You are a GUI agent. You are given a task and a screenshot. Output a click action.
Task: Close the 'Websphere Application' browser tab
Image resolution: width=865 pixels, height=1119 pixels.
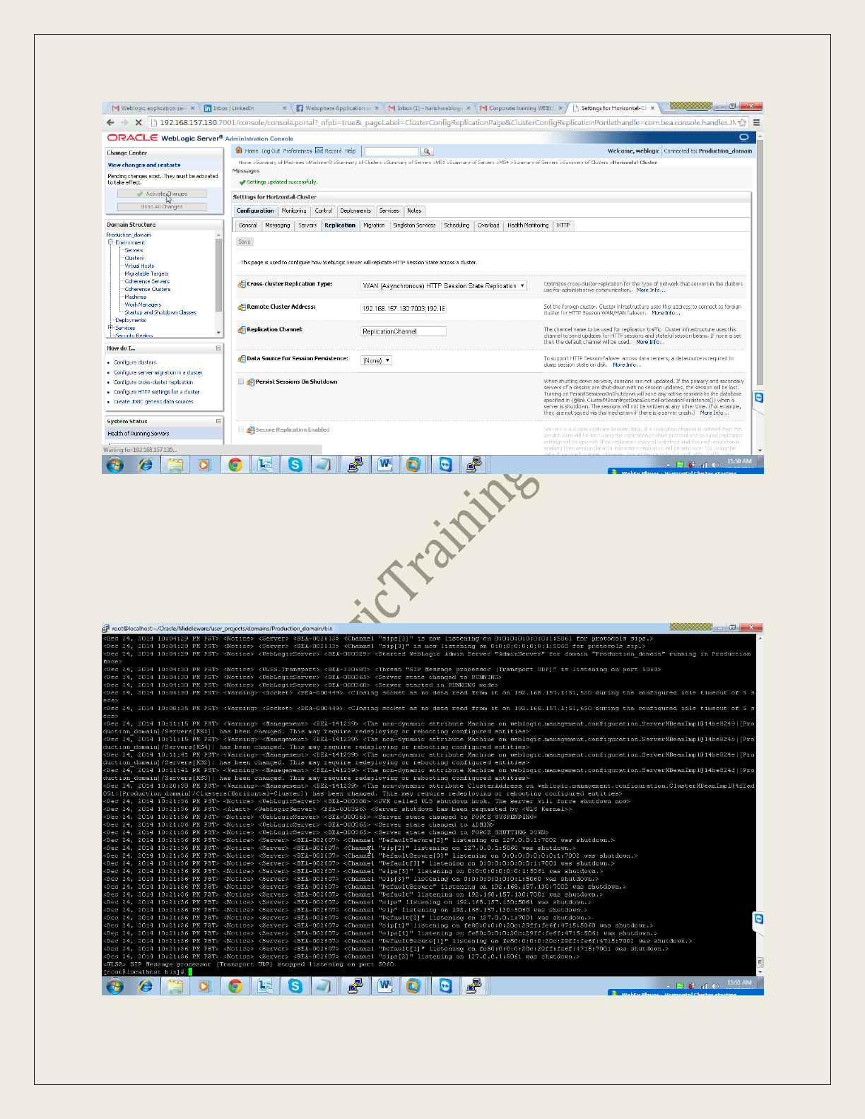pyautogui.click(x=376, y=108)
